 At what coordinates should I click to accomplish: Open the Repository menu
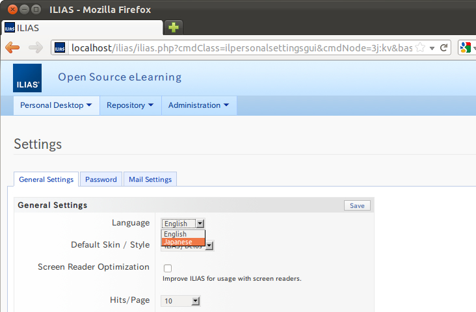130,105
